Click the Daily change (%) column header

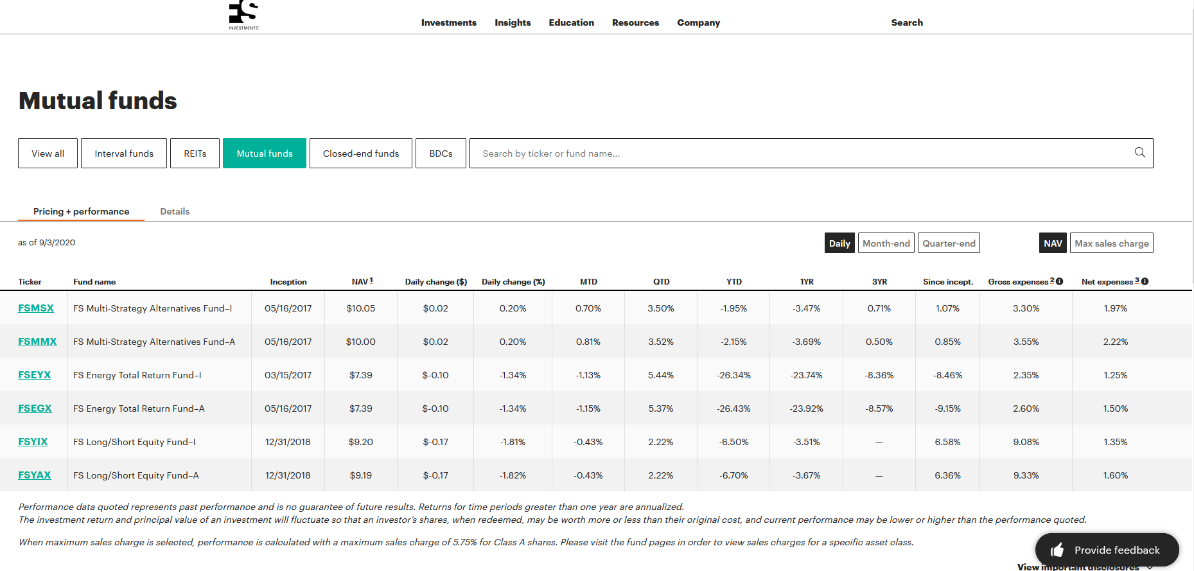click(513, 282)
